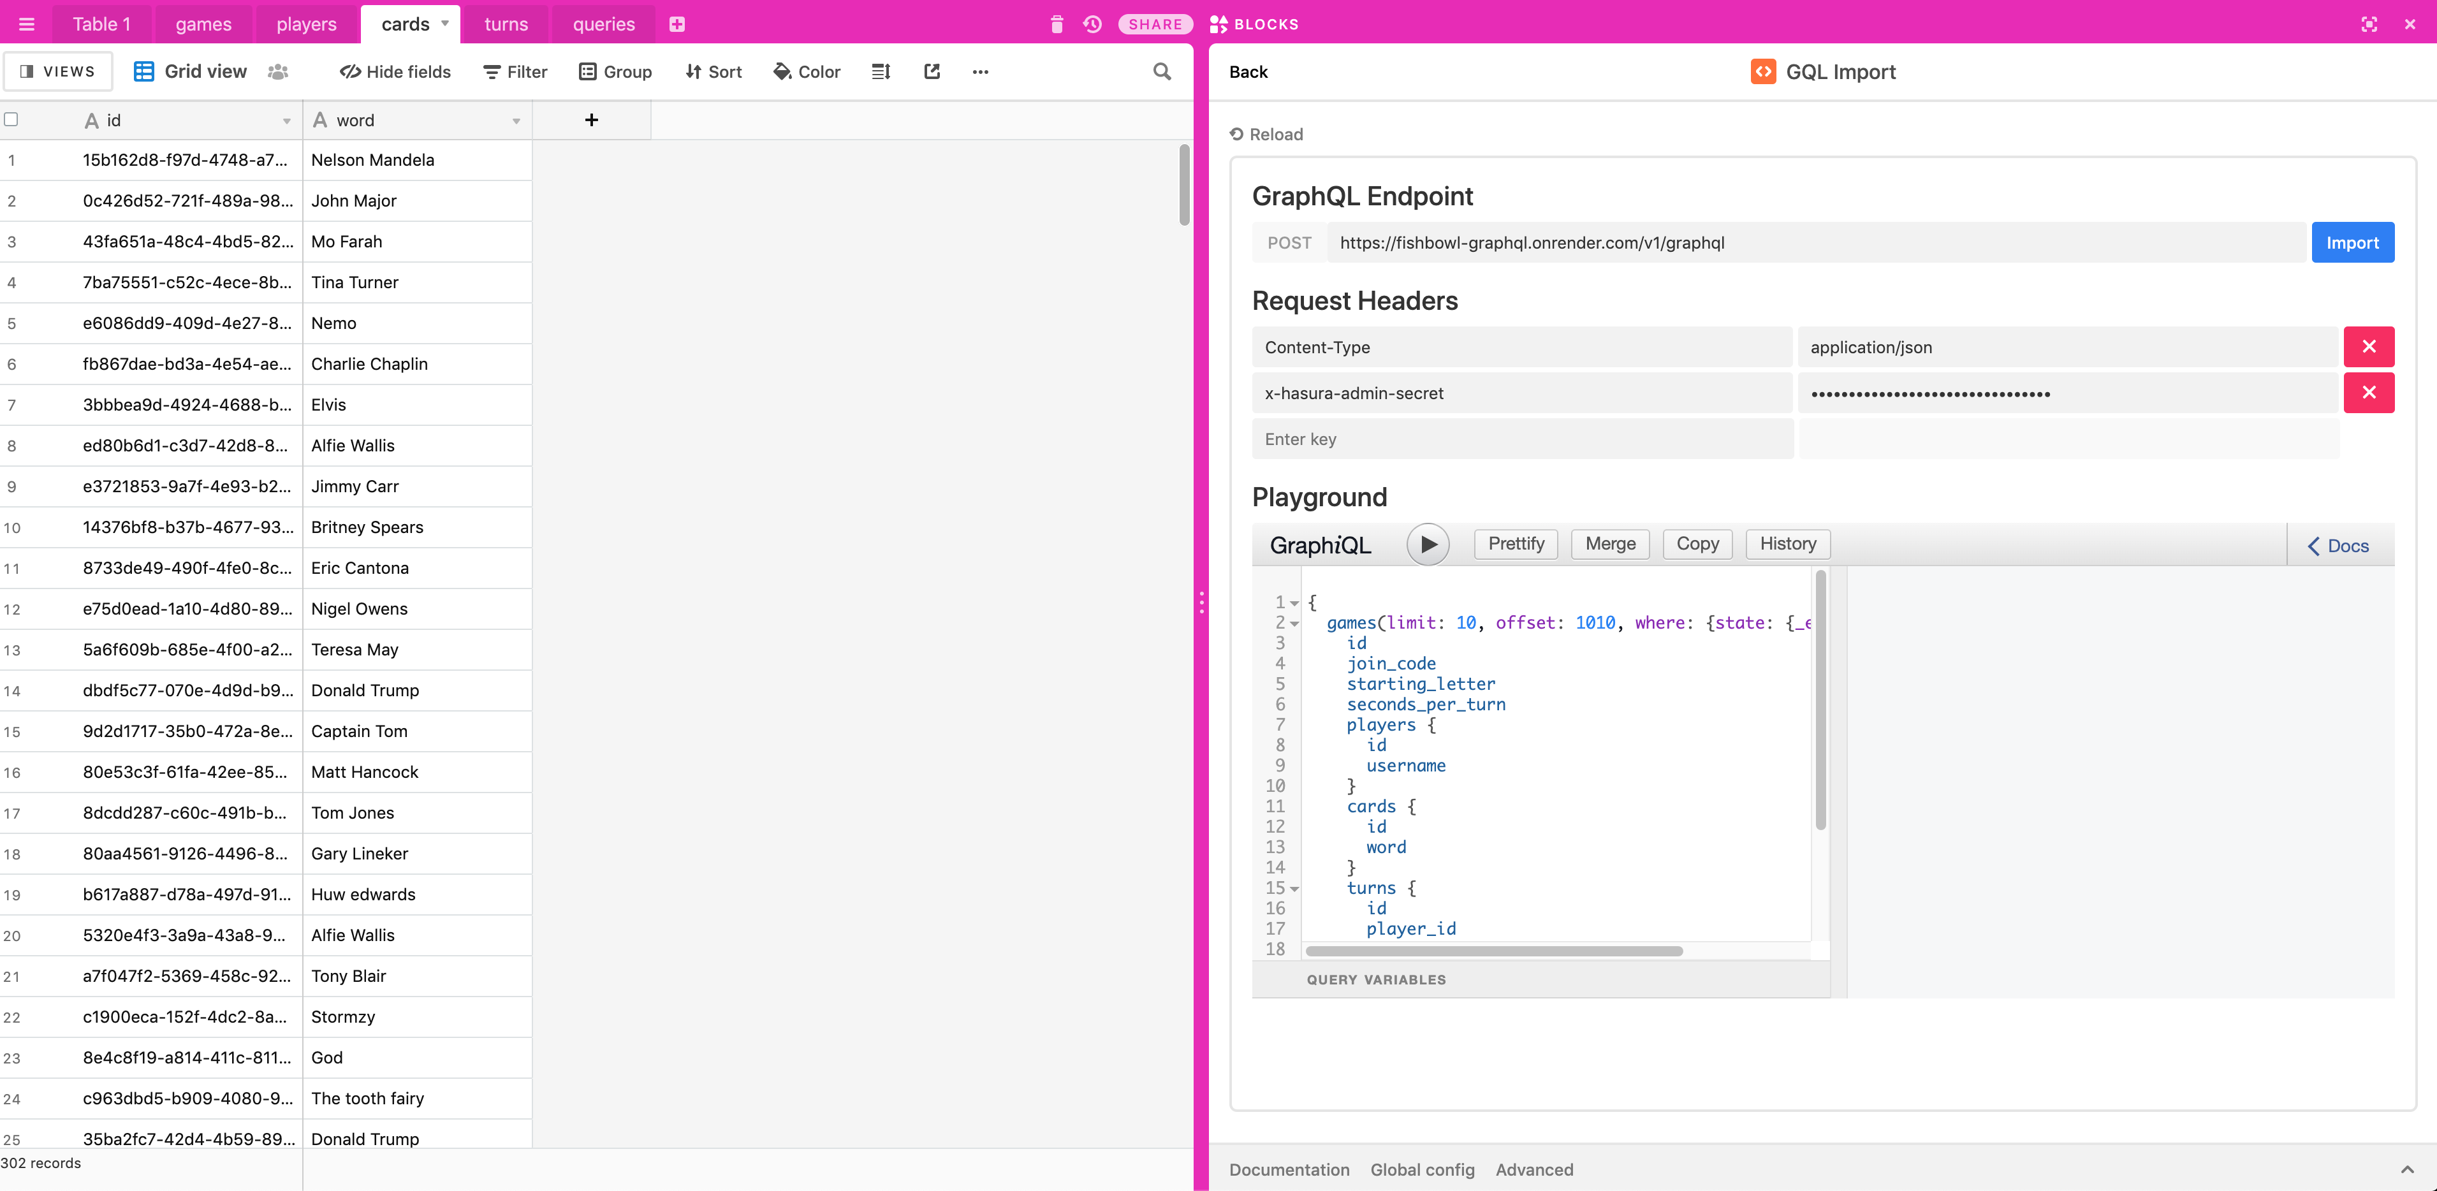Viewport: 2437px width, 1191px height.
Task: Switch to the players tab
Action: click(305, 25)
